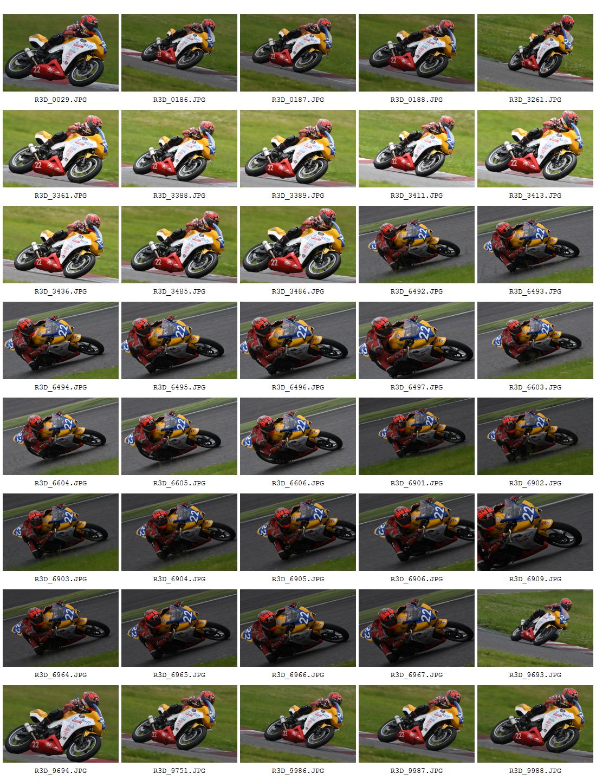Select the picture R3D_6497.JPG
The height and width of the screenshot is (780, 596).
tap(417, 340)
